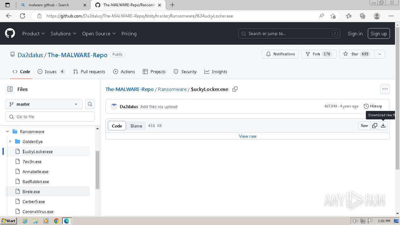The width and height of the screenshot is (400, 225).
Task: Open commit 4d71f49 link
Action: pos(331,106)
